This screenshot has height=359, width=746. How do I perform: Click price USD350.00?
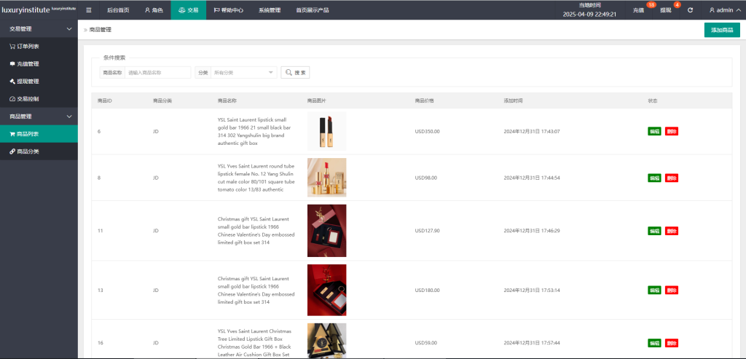point(427,131)
